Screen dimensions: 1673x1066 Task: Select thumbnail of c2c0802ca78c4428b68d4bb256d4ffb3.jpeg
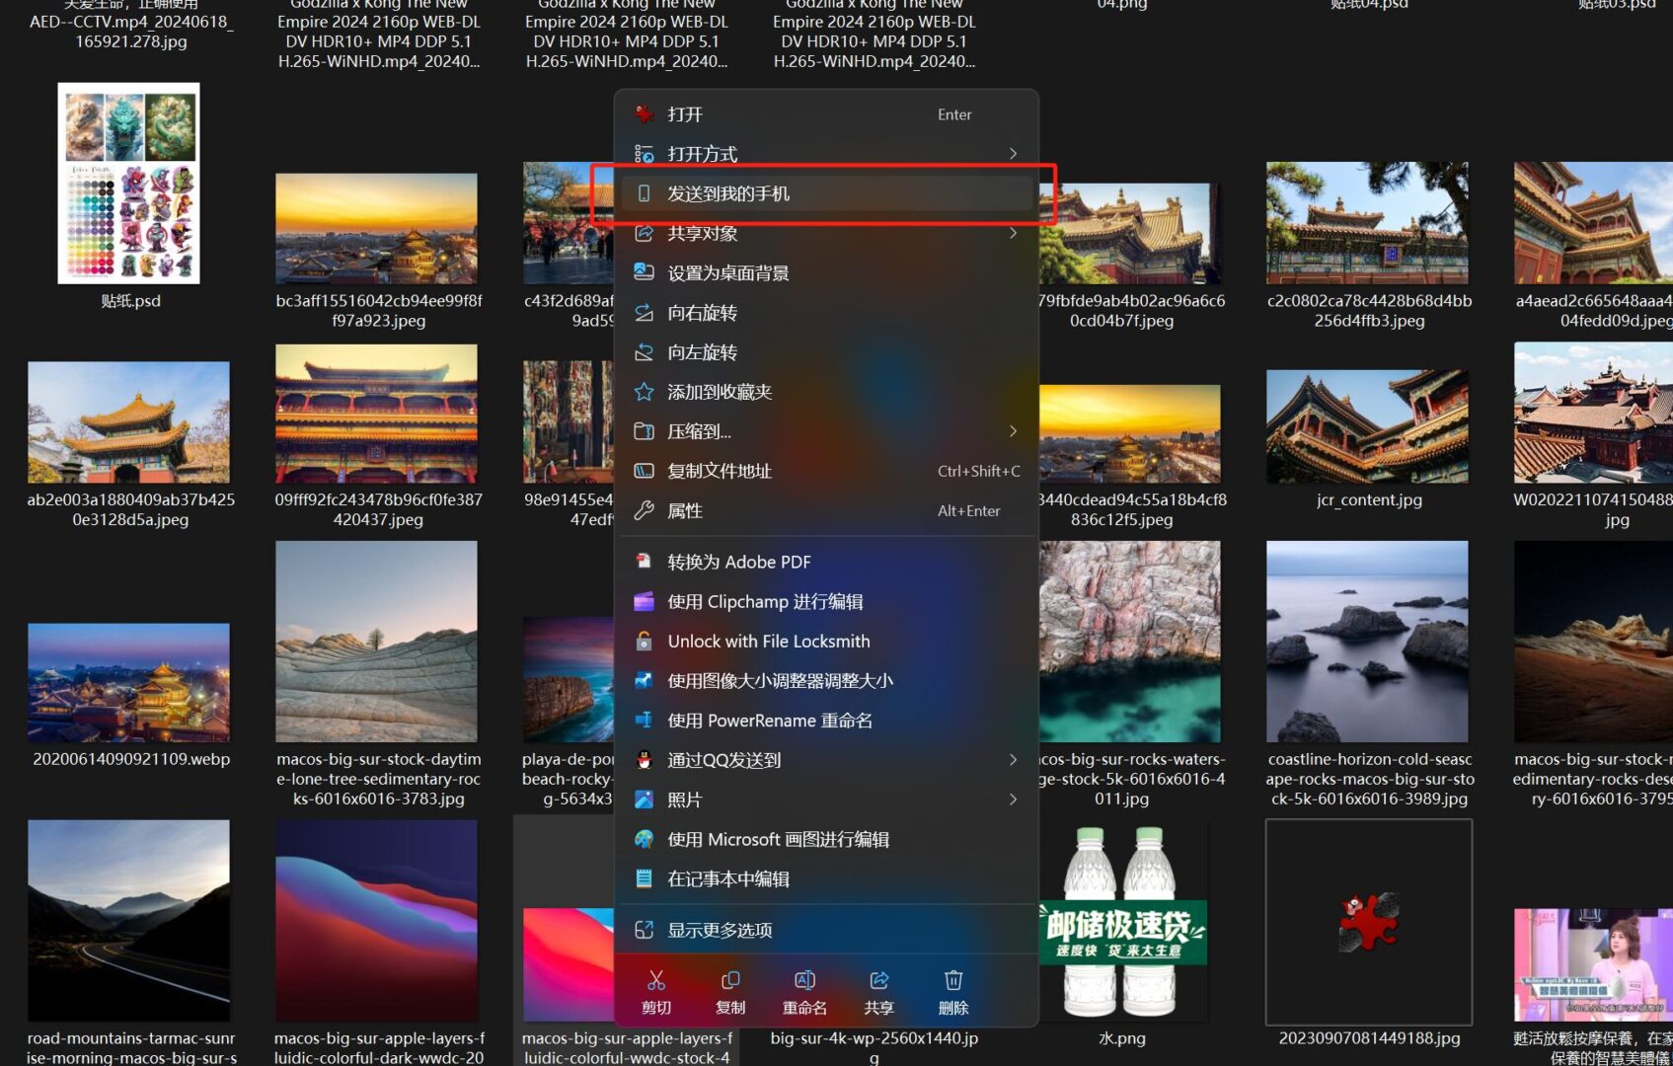1367,223
